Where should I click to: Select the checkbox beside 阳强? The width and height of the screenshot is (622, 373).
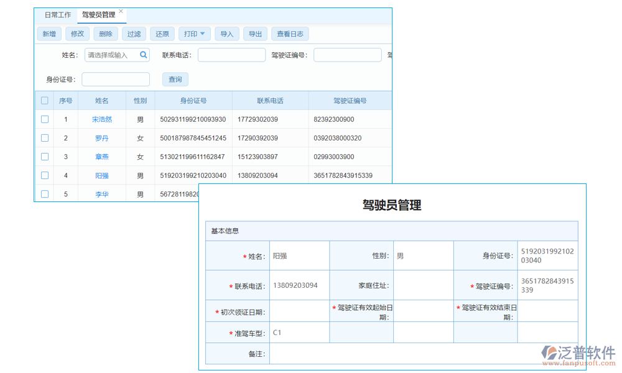pos(44,175)
